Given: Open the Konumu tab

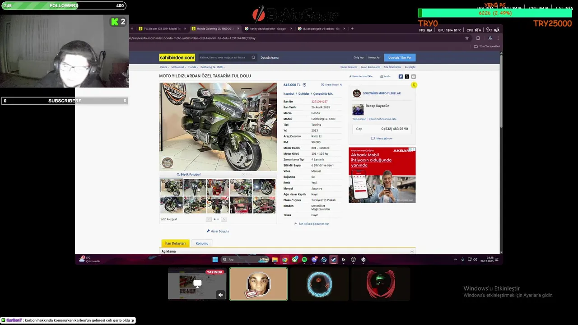Looking at the screenshot, I should point(202,243).
